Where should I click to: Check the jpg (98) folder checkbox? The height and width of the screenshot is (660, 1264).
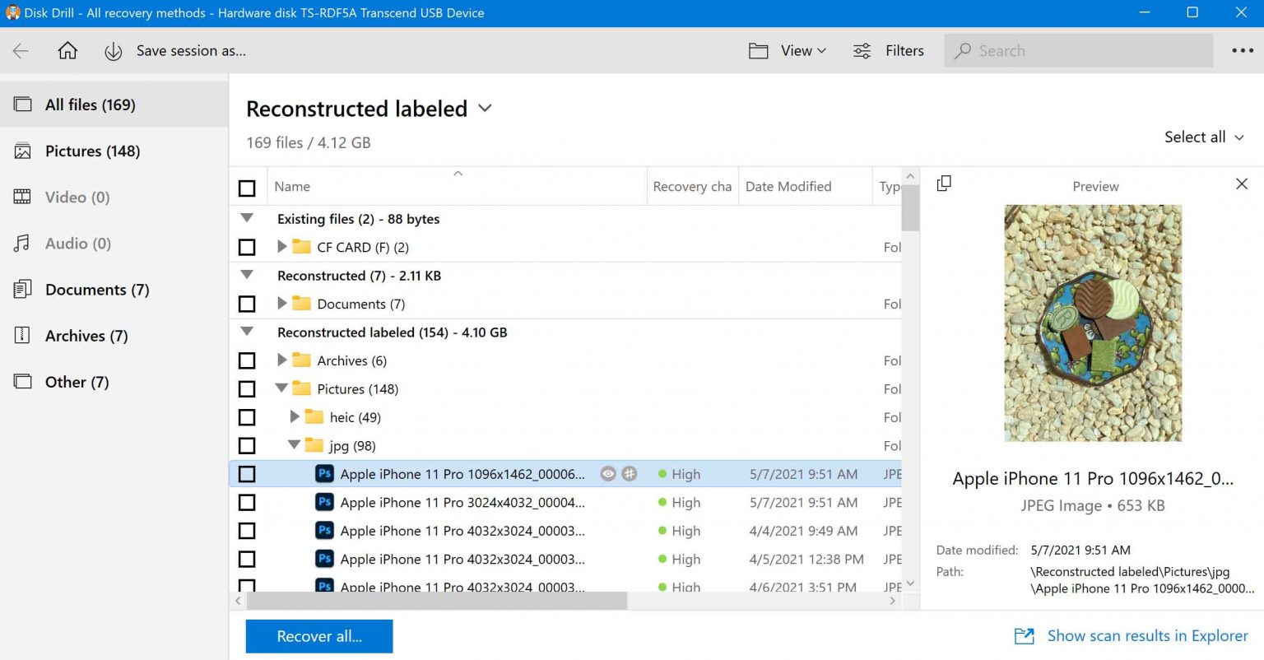coord(248,445)
